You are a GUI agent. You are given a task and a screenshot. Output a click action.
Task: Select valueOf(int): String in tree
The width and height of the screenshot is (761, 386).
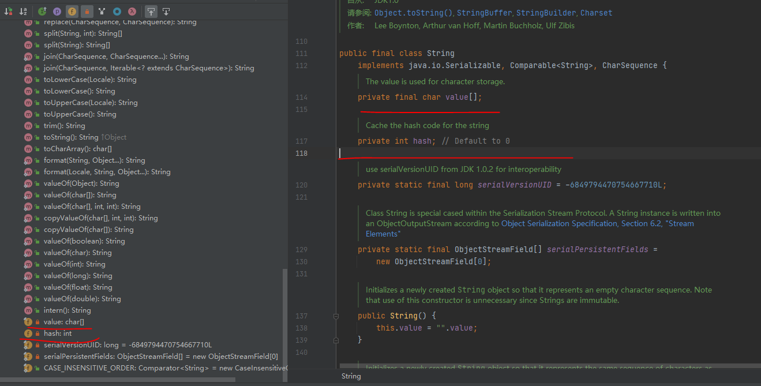74,264
